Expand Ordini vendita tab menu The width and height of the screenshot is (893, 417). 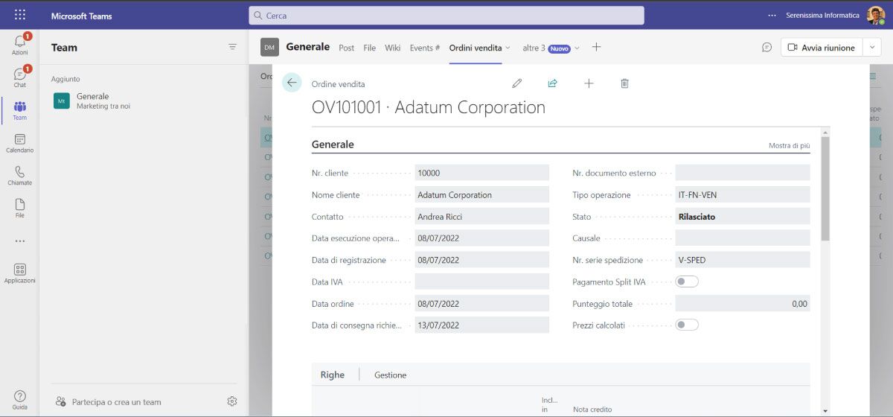coord(508,48)
